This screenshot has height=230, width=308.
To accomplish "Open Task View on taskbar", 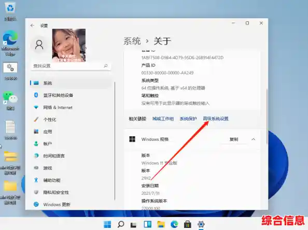I will tap(134, 224).
